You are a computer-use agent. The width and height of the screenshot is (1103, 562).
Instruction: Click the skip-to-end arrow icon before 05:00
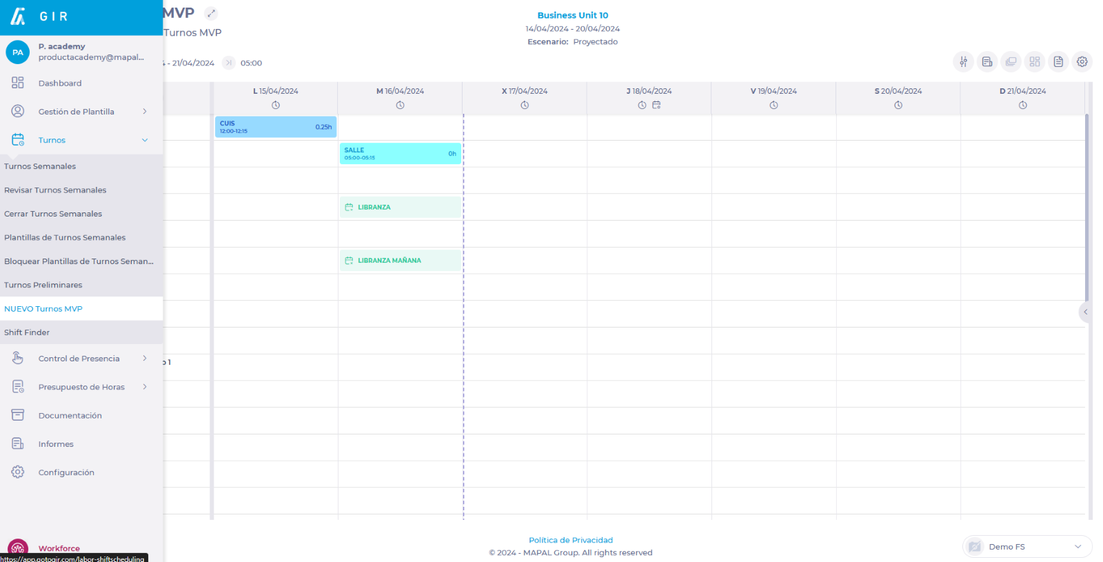(229, 63)
